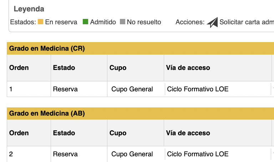
Task: Click the orange En reserva swatch
Action: 40,22
